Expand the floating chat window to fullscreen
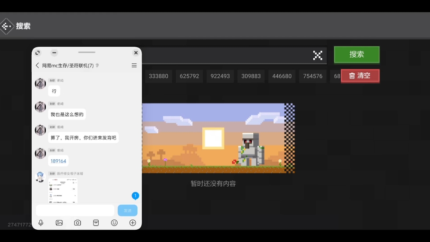 coord(38,52)
